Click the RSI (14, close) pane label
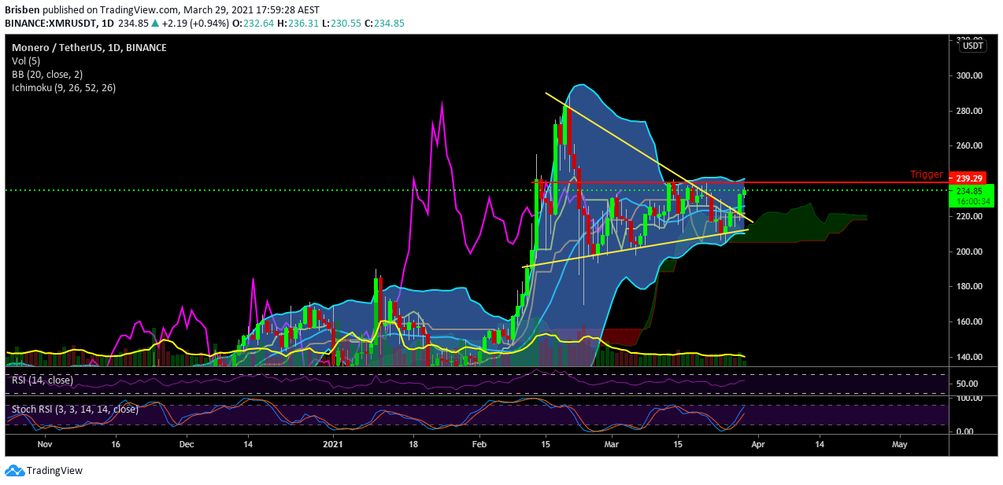The height and width of the screenshot is (485, 1003). point(42,380)
